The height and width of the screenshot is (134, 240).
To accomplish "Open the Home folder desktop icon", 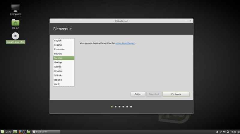I will [16, 24].
